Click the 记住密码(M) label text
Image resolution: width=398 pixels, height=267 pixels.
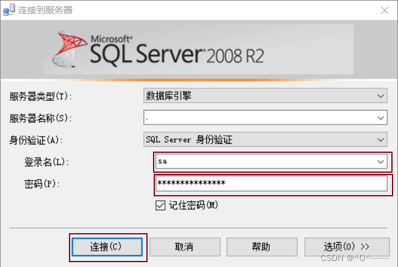194,205
